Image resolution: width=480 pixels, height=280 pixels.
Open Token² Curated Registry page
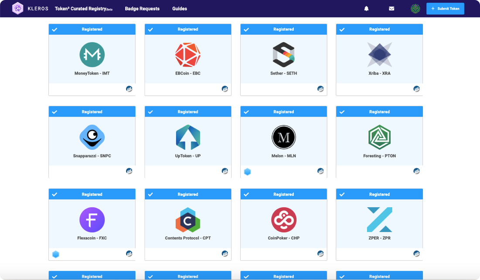tap(84, 9)
